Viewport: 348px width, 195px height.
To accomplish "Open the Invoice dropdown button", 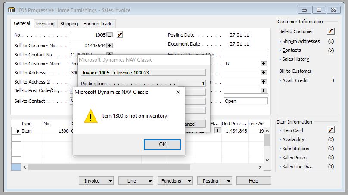I will (x=96, y=181).
